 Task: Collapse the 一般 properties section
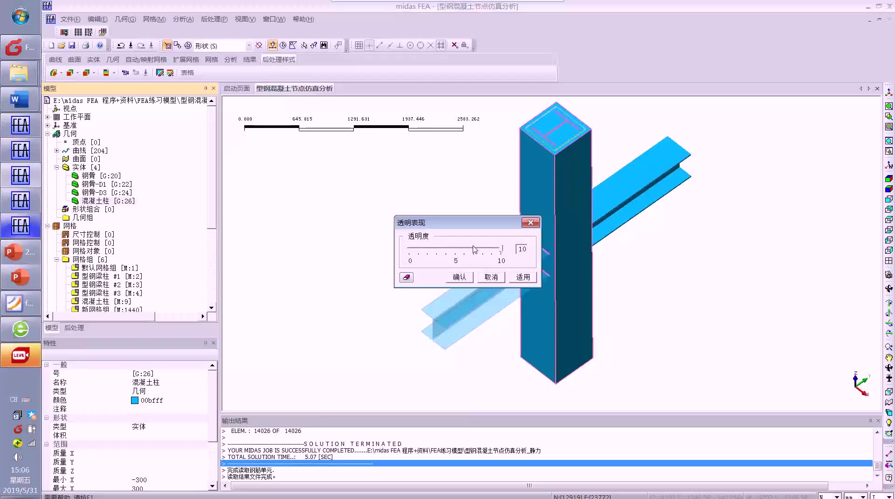click(x=47, y=365)
